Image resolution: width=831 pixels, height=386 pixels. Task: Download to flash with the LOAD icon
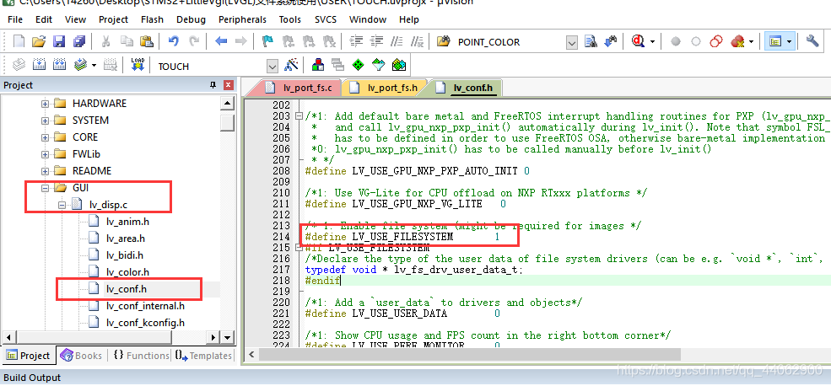138,65
